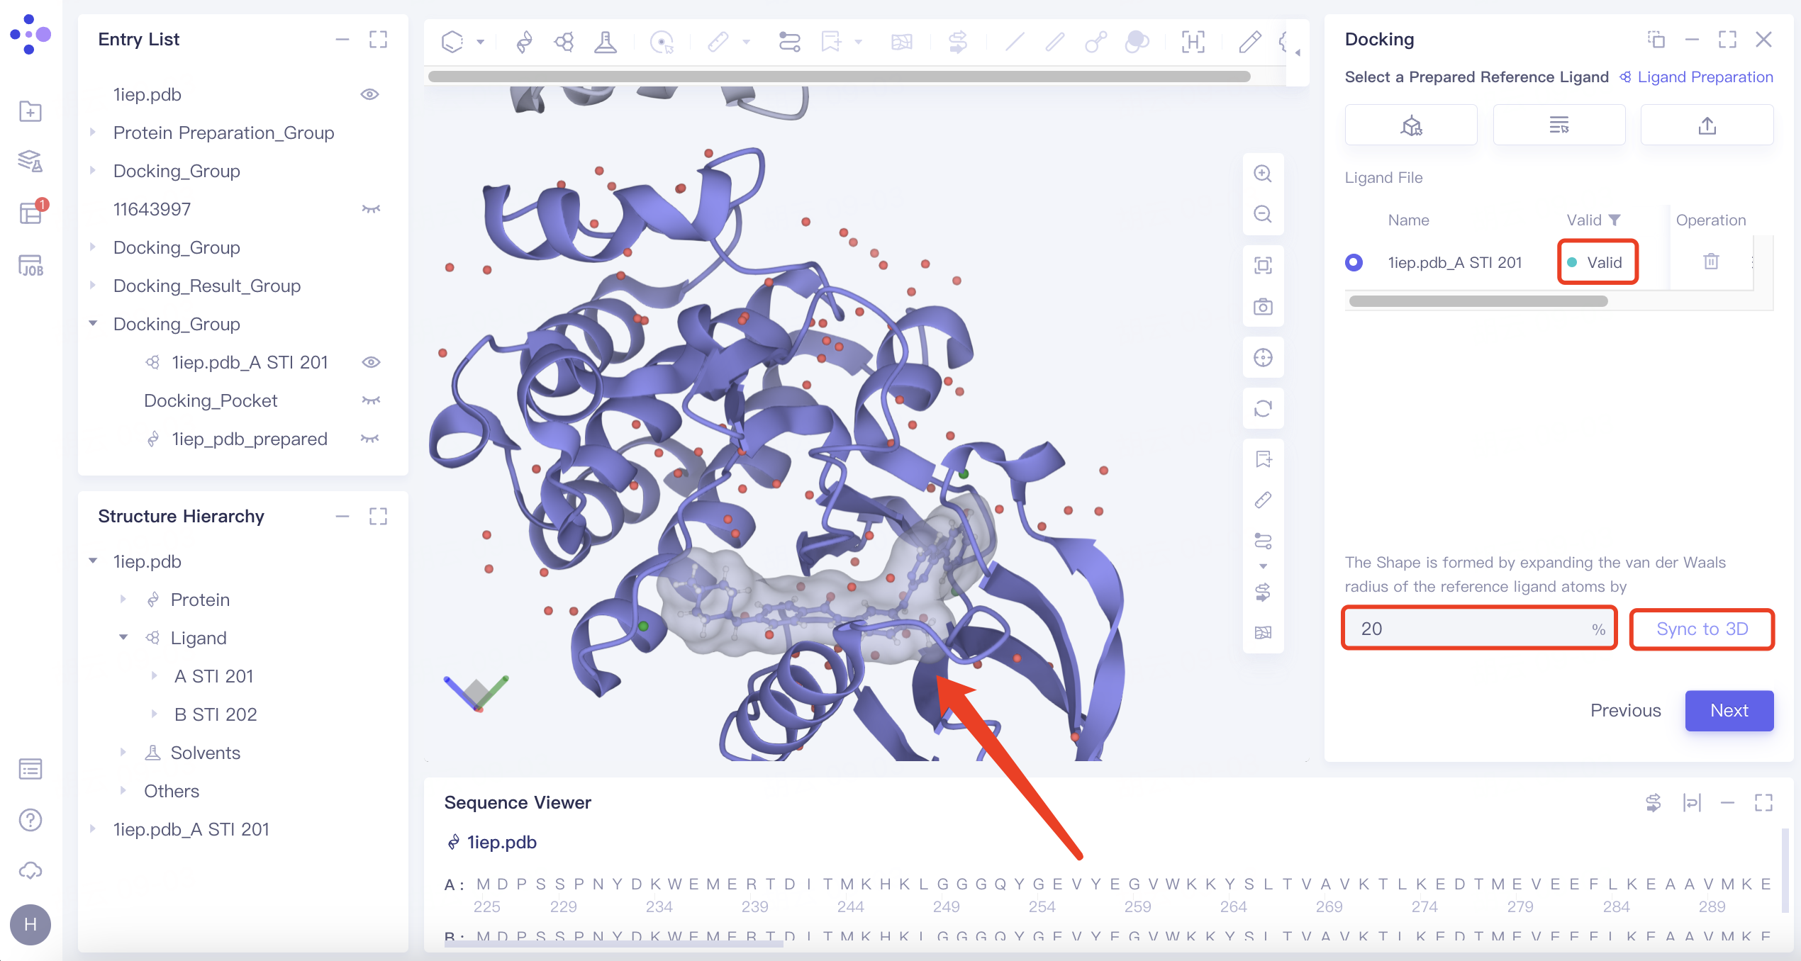Click the Sync to 3D button
This screenshot has height=961, width=1801.
[x=1702, y=629]
